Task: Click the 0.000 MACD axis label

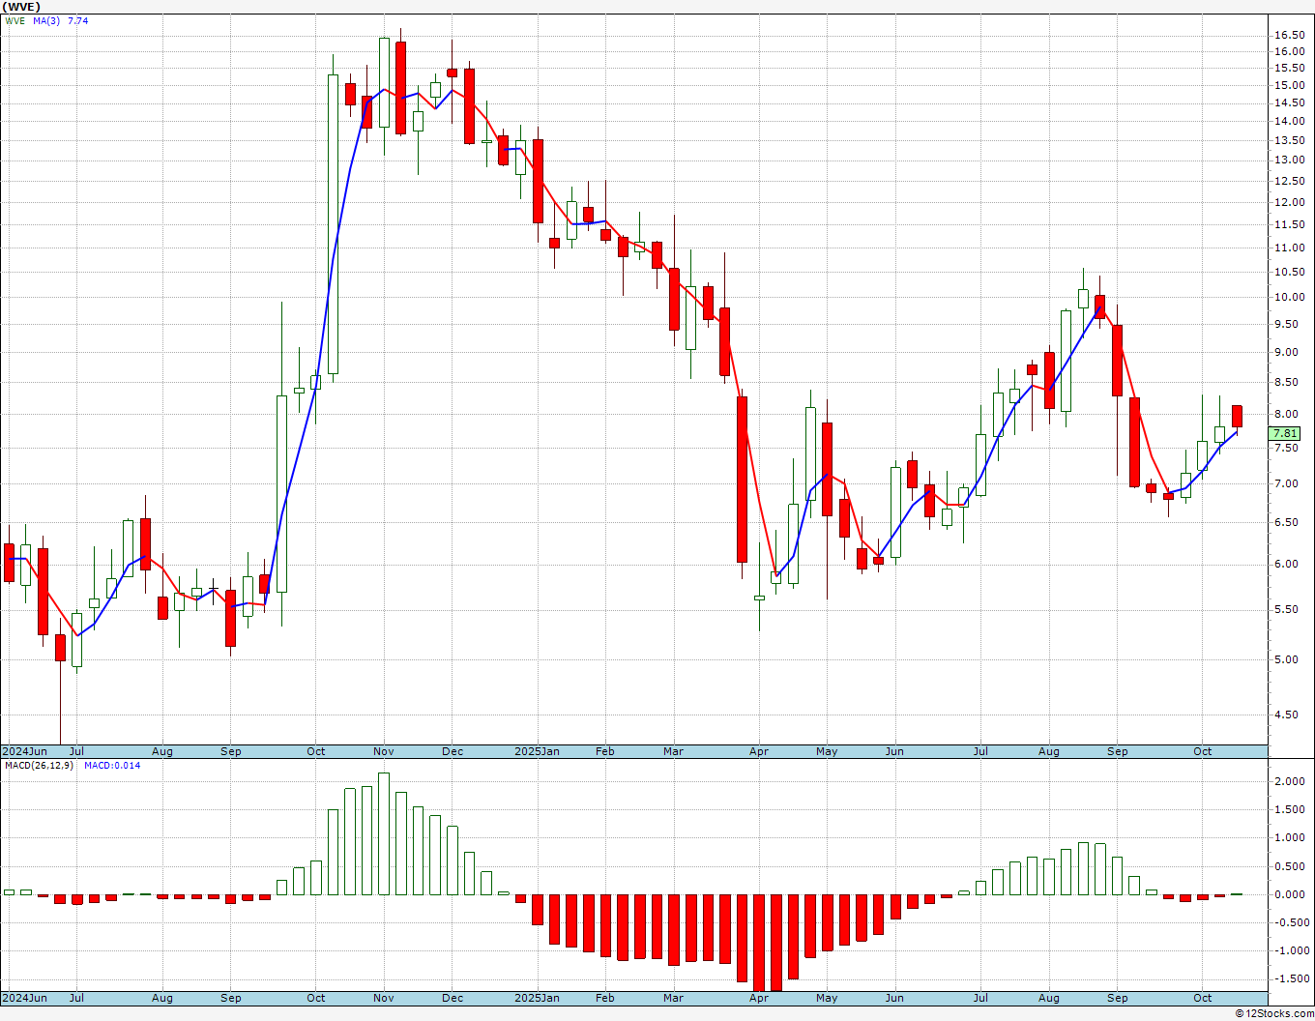Action: 1289,894
